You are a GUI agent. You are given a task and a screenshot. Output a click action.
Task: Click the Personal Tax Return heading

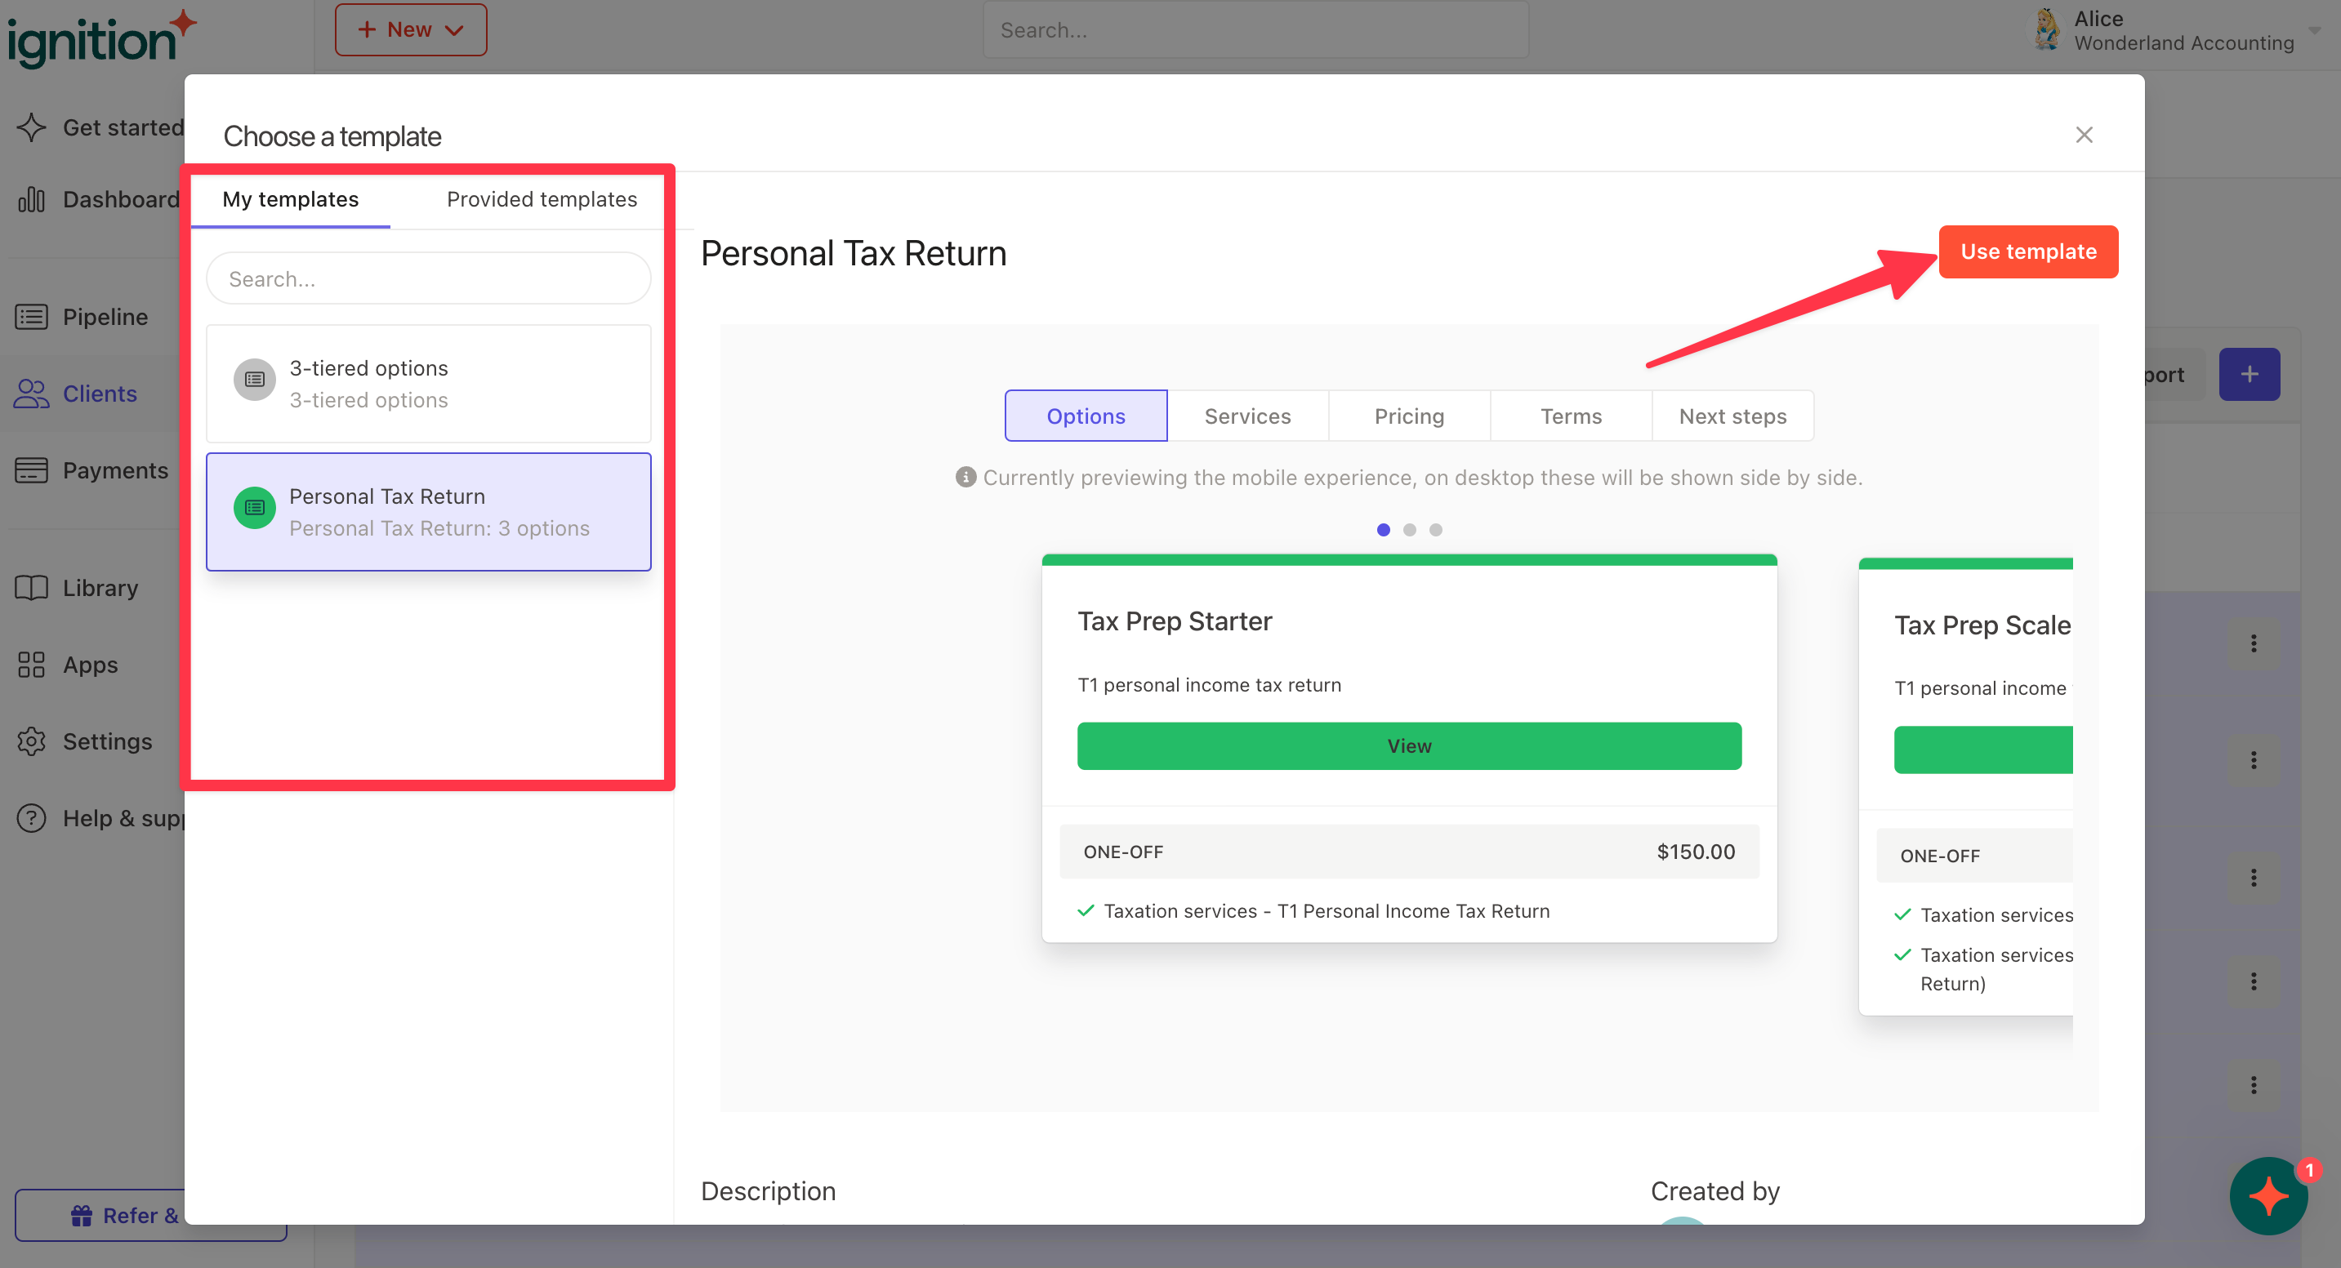tap(854, 253)
